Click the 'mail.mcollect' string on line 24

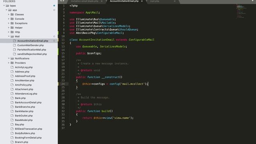pos(133,84)
